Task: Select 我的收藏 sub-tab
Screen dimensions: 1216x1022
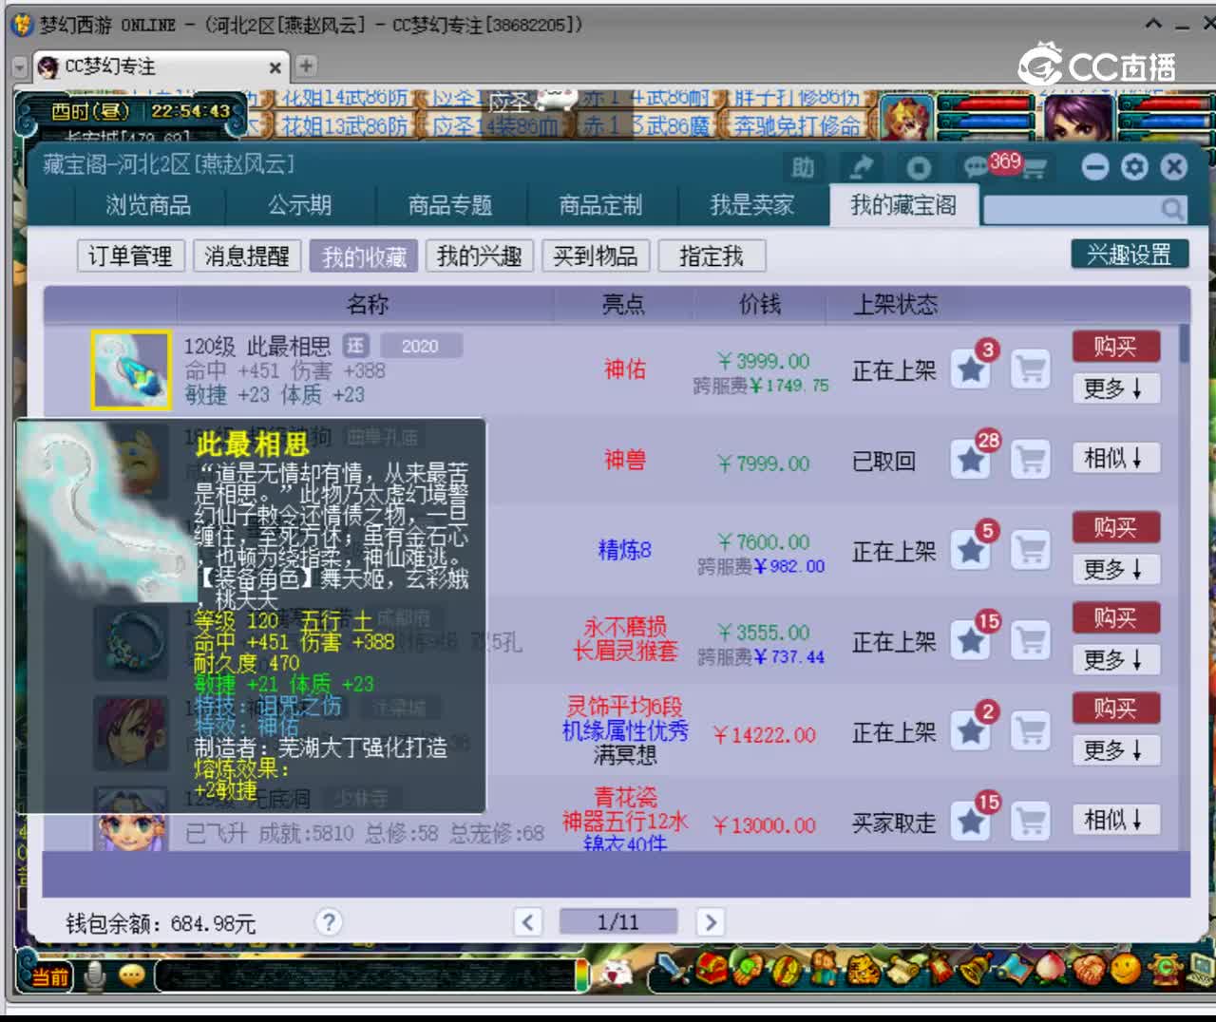Action: [364, 256]
